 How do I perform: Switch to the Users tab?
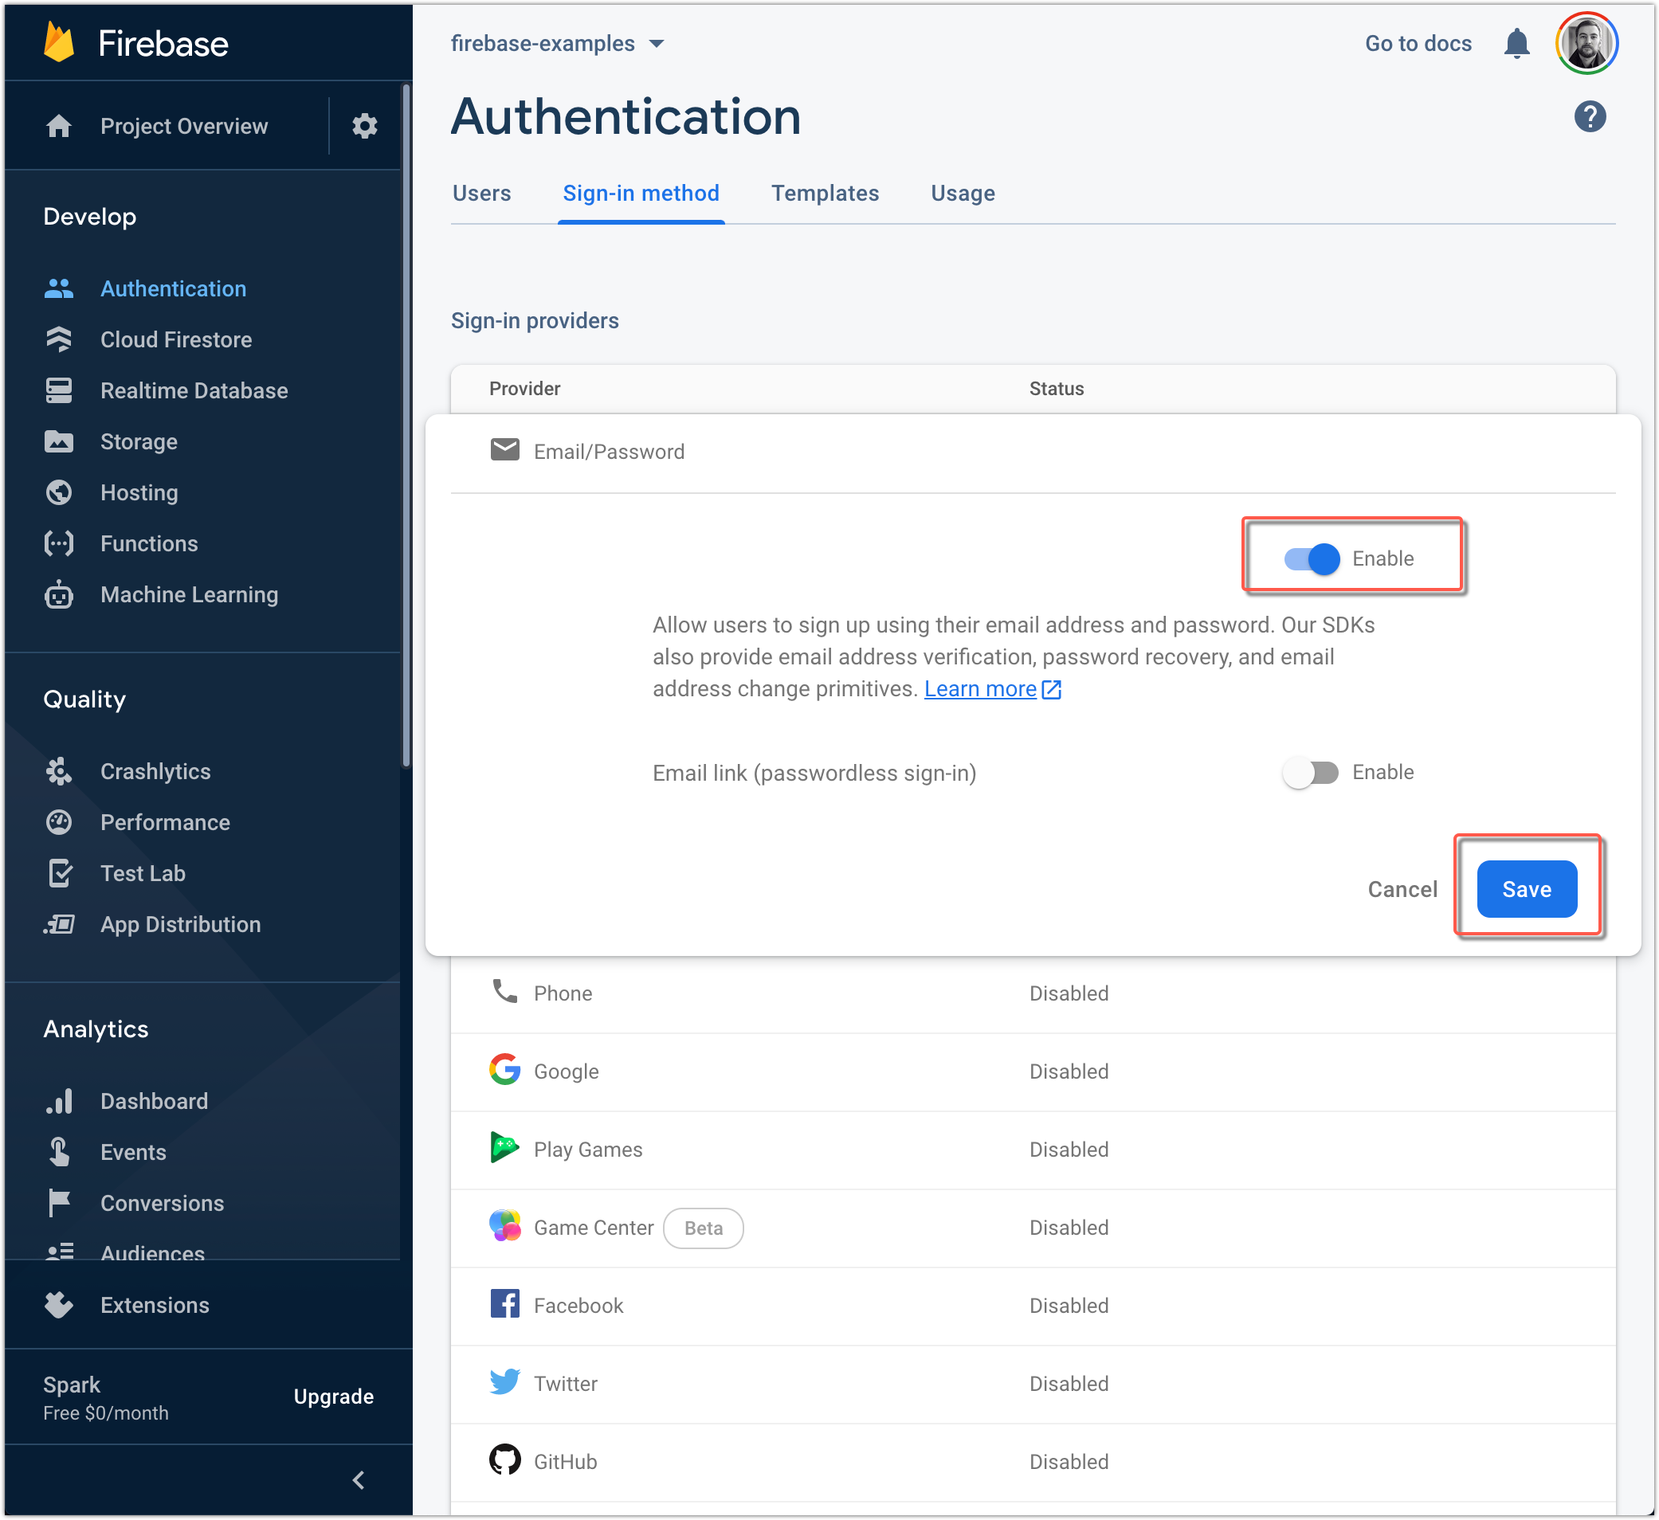[x=482, y=194]
